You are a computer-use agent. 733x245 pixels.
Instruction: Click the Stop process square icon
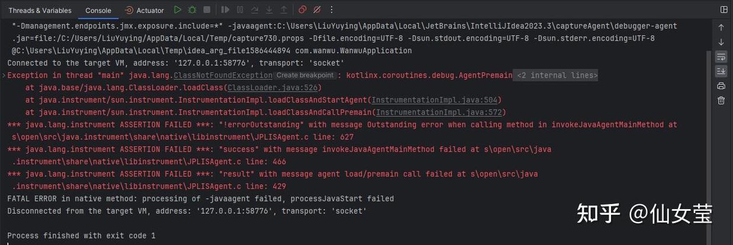point(207,10)
